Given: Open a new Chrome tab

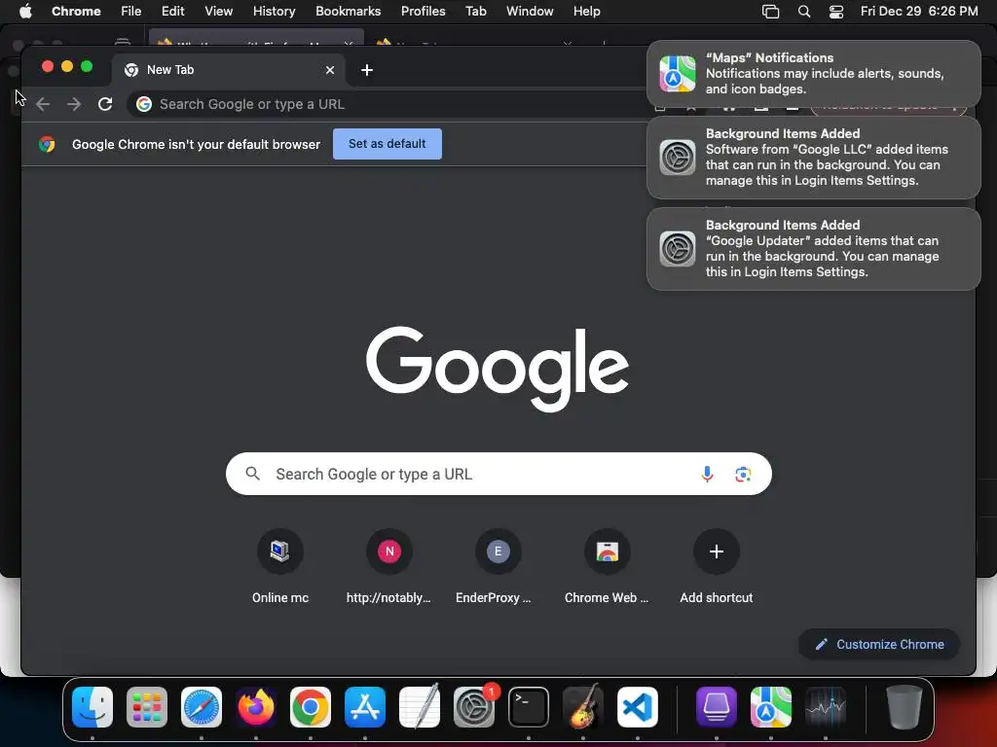Looking at the screenshot, I should (x=367, y=70).
